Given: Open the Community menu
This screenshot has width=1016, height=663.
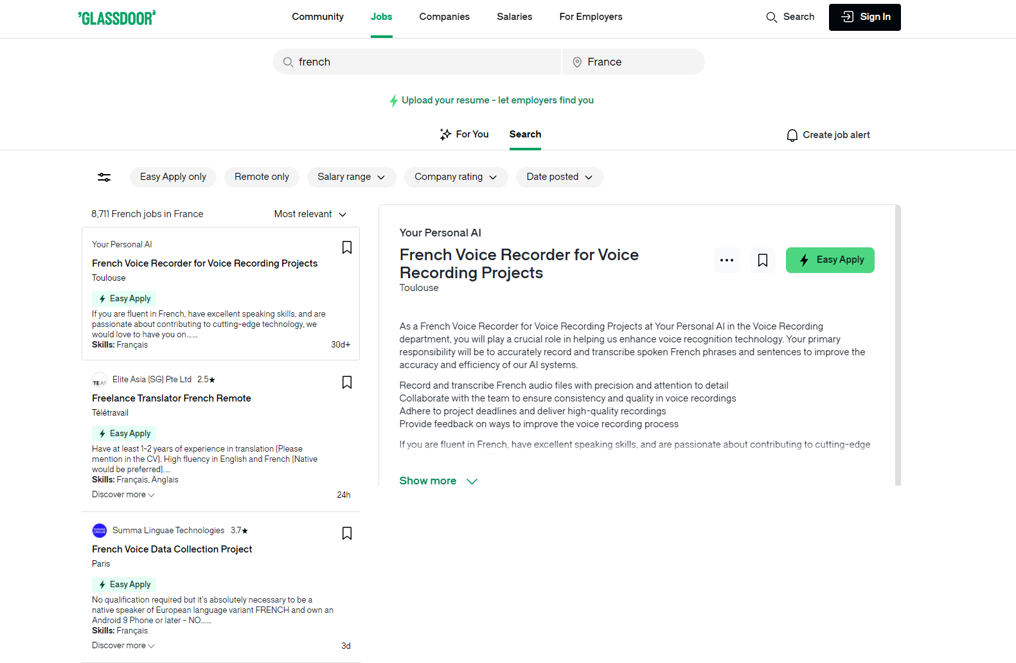Looking at the screenshot, I should (x=317, y=17).
